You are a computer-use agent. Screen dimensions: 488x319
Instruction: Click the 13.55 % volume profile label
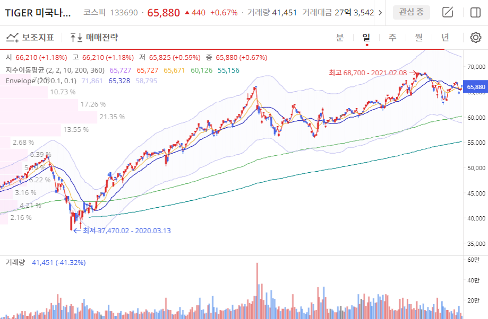click(x=76, y=129)
